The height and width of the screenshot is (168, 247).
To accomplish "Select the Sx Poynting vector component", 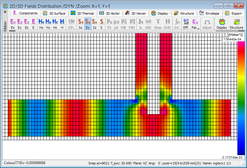I will [x=81, y=24].
